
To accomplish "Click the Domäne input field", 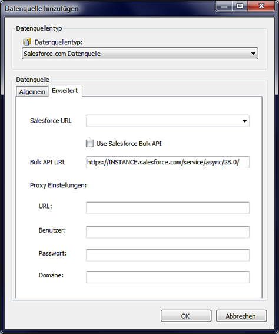I will click(x=168, y=277).
